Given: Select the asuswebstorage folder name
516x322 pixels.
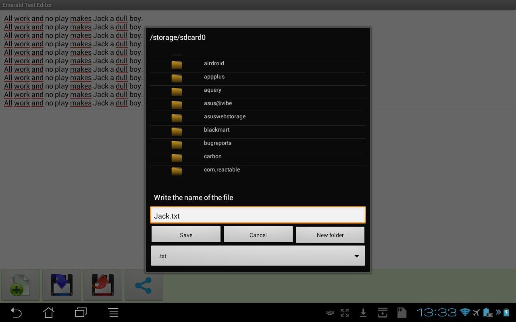Looking at the screenshot, I should pyautogui.click(x=225, y=116).
